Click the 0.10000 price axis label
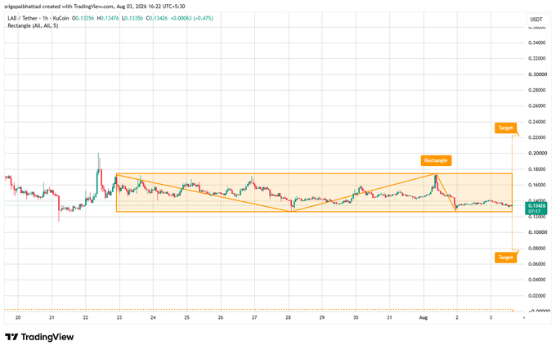Screen dimensions: 556x350 click(x=537, y=232)
